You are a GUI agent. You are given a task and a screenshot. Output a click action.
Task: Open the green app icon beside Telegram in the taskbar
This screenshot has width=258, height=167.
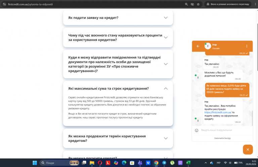[172, 163]
